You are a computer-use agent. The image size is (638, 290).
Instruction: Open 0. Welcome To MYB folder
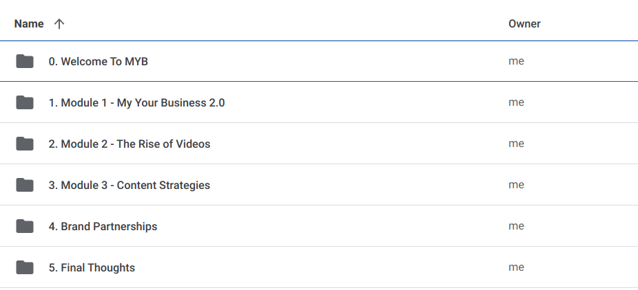[98, 62]
